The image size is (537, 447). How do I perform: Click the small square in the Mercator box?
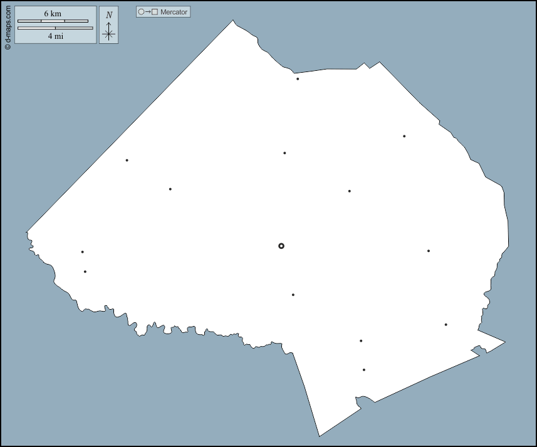[155, 12]
